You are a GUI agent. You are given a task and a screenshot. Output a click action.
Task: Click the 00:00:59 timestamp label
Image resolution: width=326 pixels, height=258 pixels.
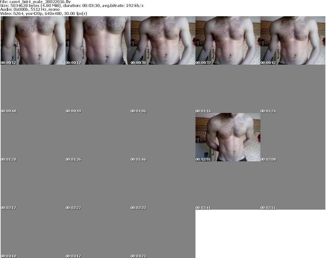(74, 111)
